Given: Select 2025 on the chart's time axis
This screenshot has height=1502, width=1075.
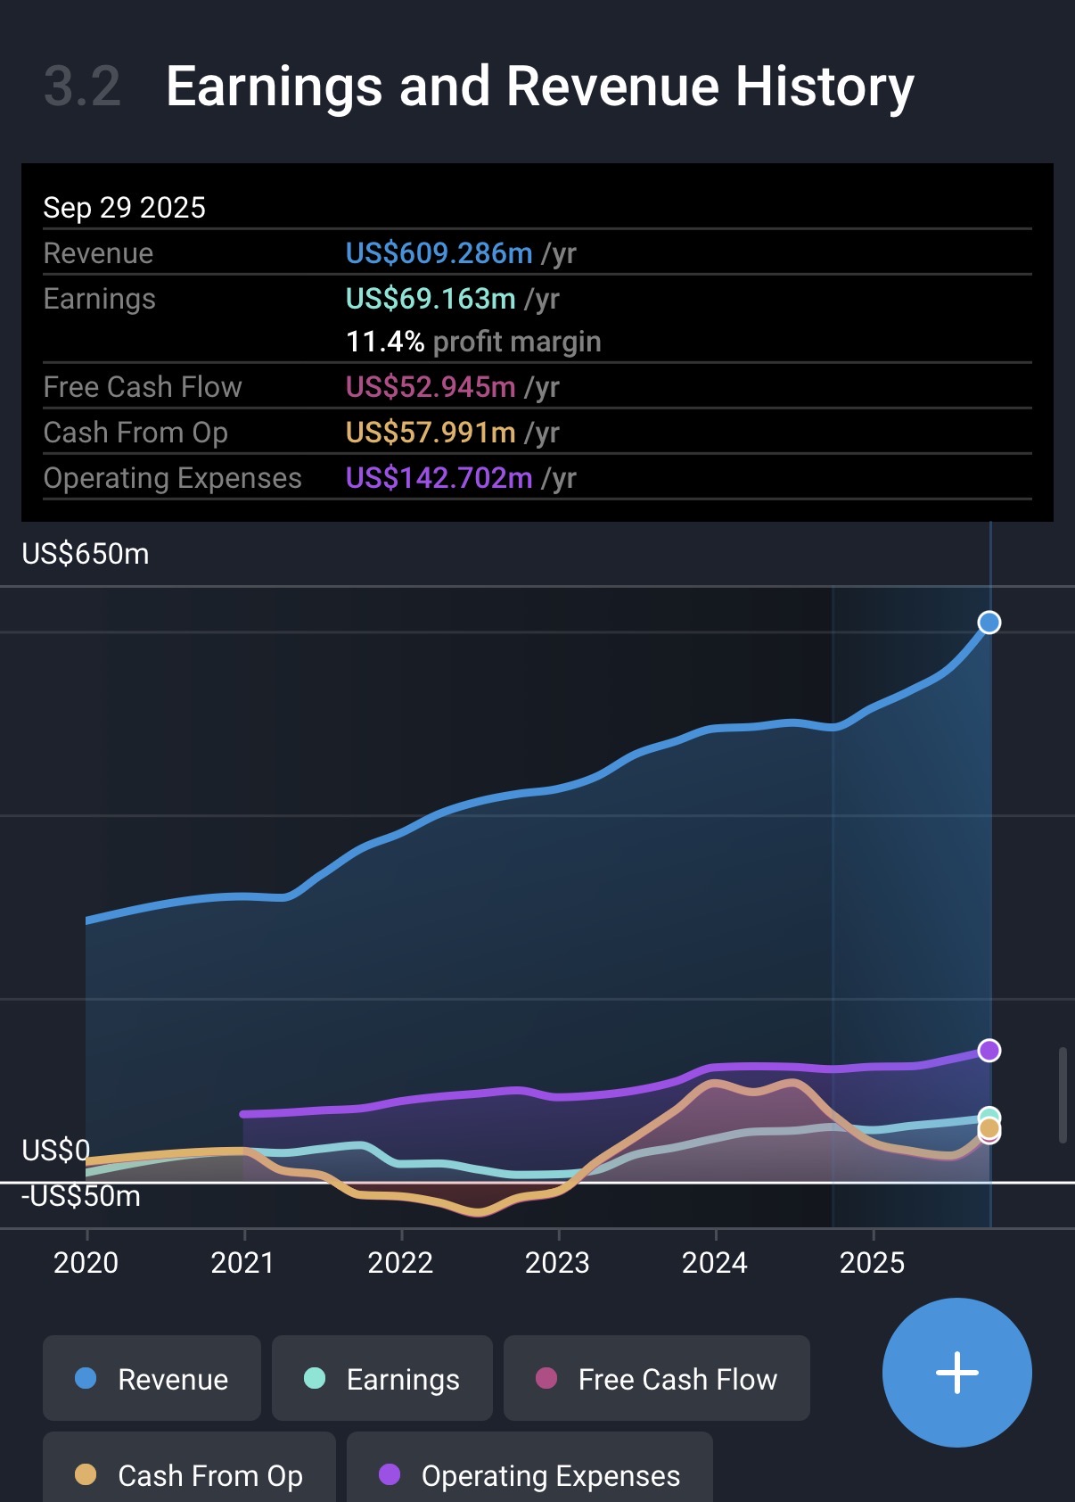Looking at the screenshot, I should click(x=873, y=1262).
